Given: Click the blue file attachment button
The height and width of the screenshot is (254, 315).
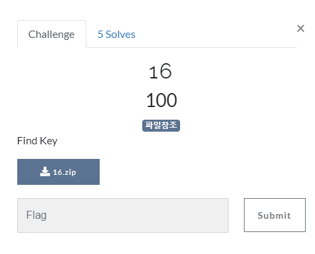Looking at the screenshot, I should [58, 172].
